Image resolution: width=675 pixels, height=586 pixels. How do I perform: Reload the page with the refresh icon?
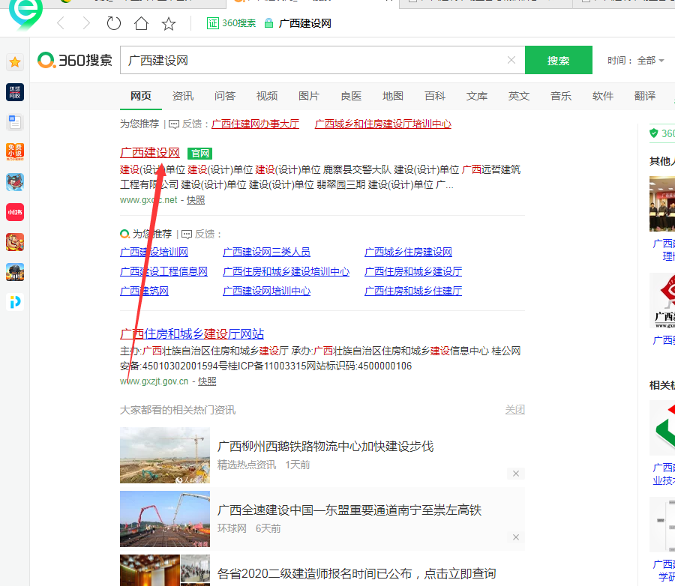pyautogui.click(x=114, y=23)
